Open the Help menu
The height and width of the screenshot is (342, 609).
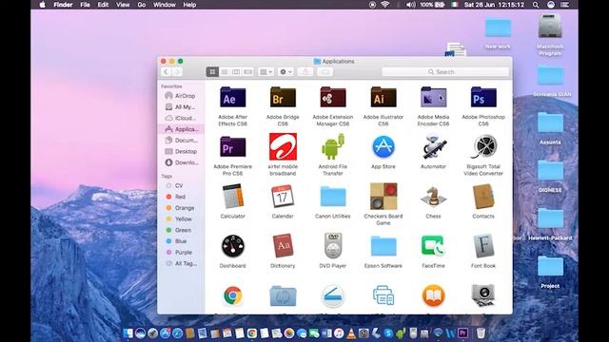click(189, 5)
